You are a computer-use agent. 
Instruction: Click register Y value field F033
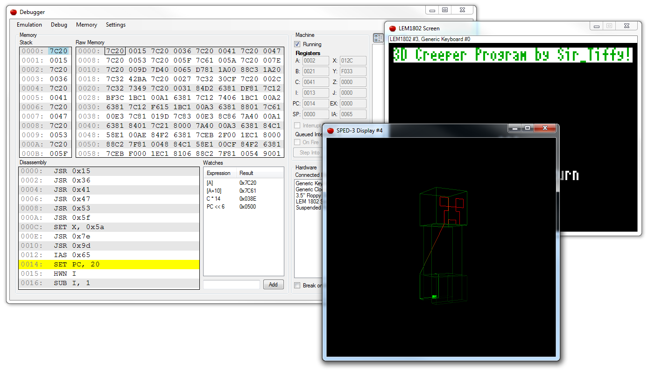[x=353, y=71]
